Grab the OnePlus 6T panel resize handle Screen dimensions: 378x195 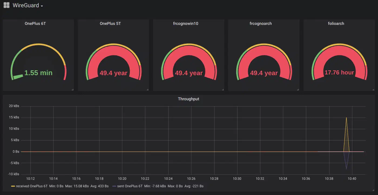coord(72,89)
